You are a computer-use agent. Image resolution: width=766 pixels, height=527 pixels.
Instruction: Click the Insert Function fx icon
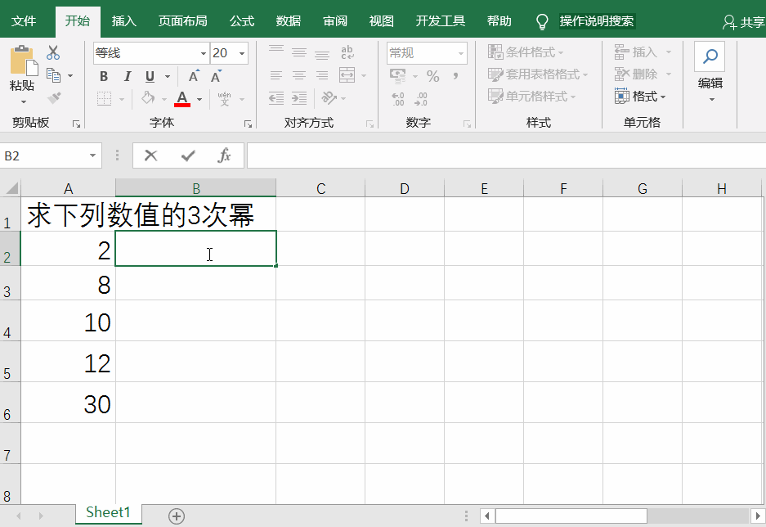[226, 155]
